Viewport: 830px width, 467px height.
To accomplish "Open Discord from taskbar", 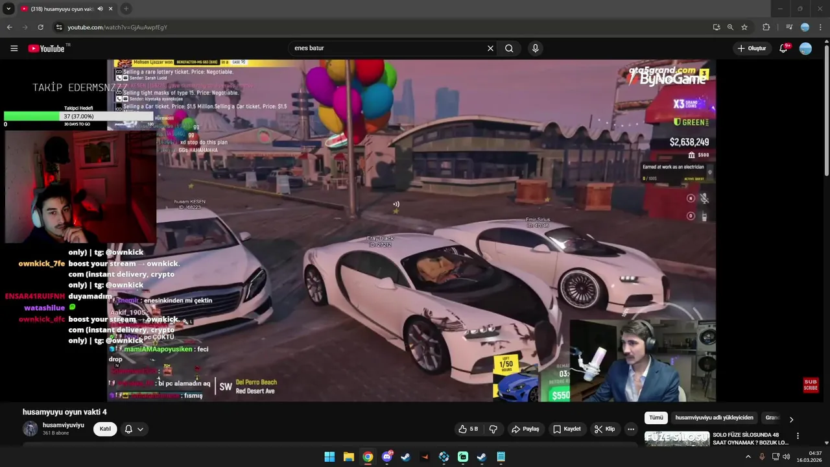I will point(387,457).
